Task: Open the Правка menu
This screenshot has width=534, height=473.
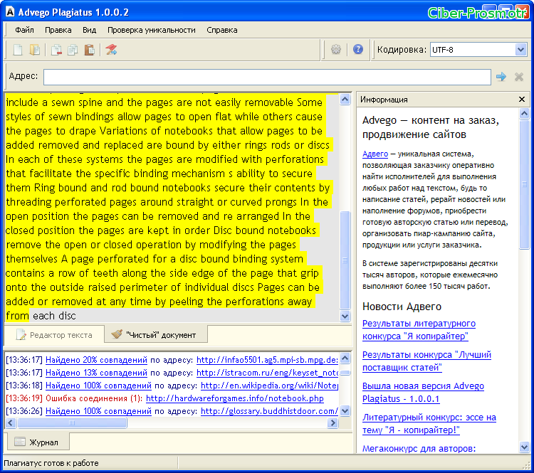Action: [x=58, y=30]
